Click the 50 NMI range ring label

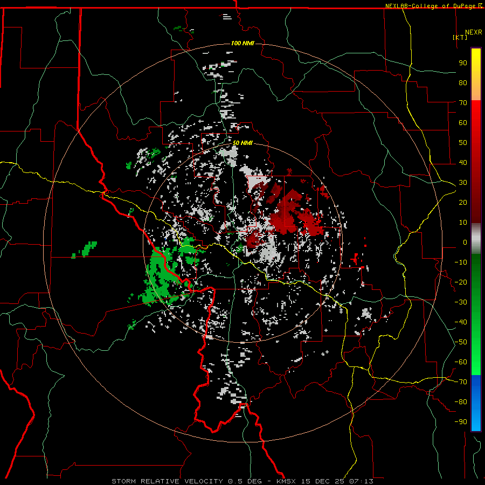coord(242,143)
